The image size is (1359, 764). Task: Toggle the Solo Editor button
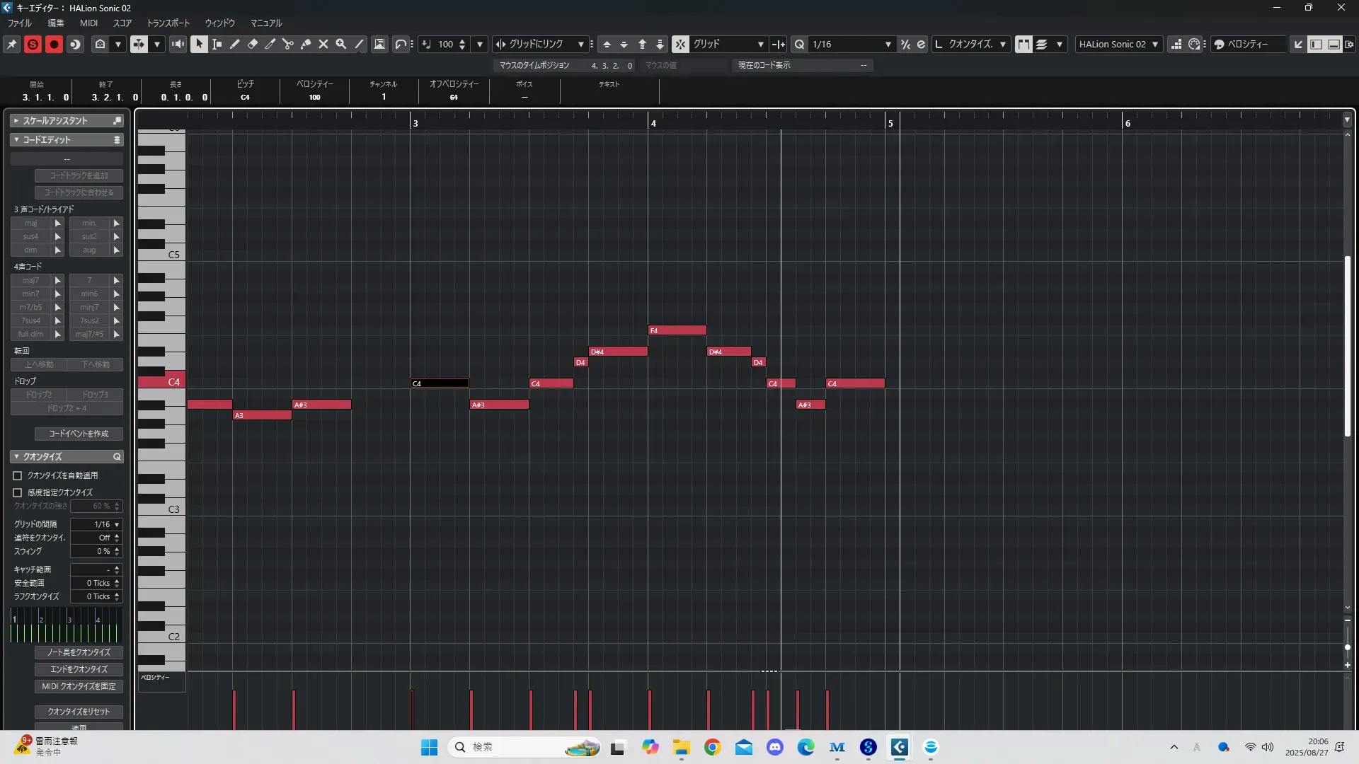[33, 44]
